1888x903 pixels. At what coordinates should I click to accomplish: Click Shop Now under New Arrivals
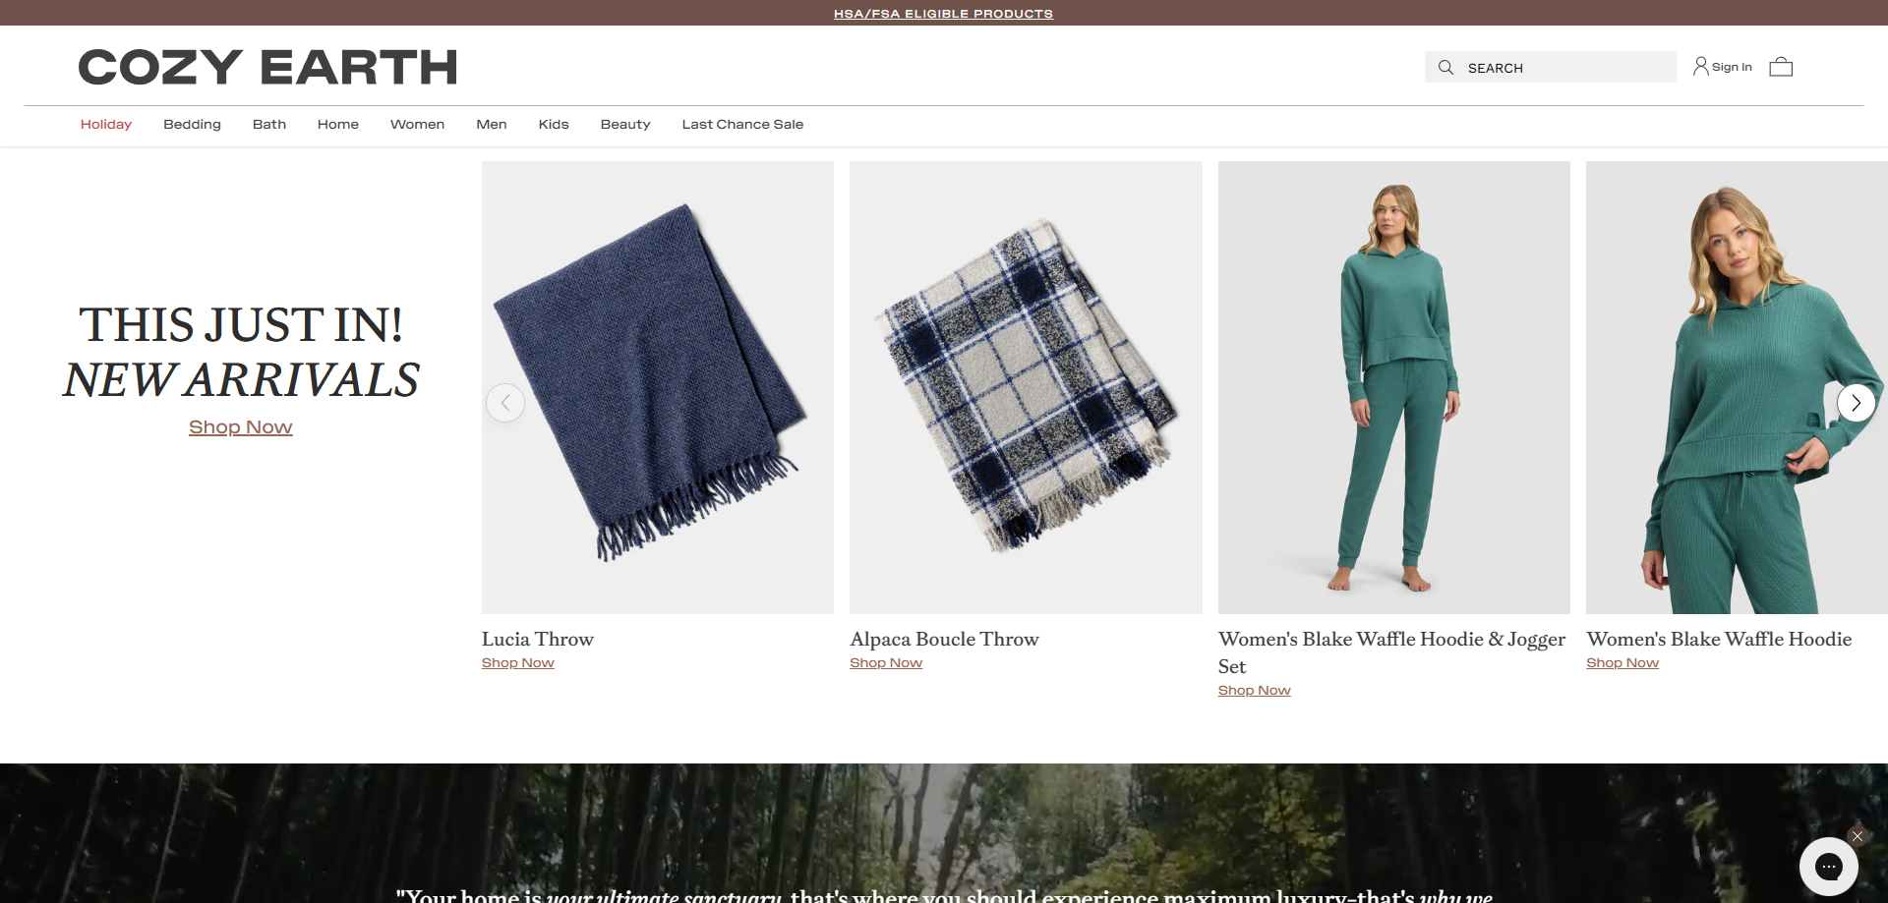(x=241, y=427)
